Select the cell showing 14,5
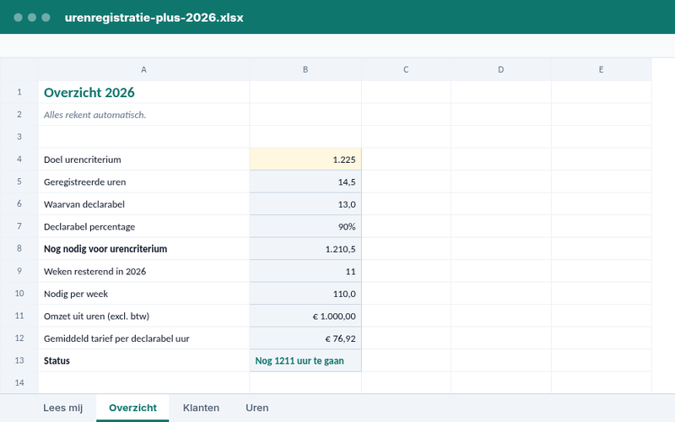Screen dimensions: 675x422 (305, 181)
